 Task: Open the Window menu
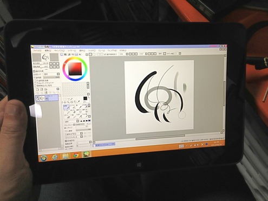pyautogui.click(x=112, y=50)
